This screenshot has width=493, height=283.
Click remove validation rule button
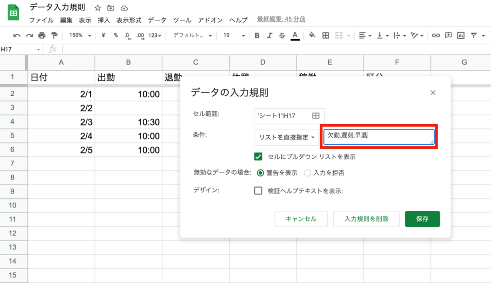click(x=366, y=219)
